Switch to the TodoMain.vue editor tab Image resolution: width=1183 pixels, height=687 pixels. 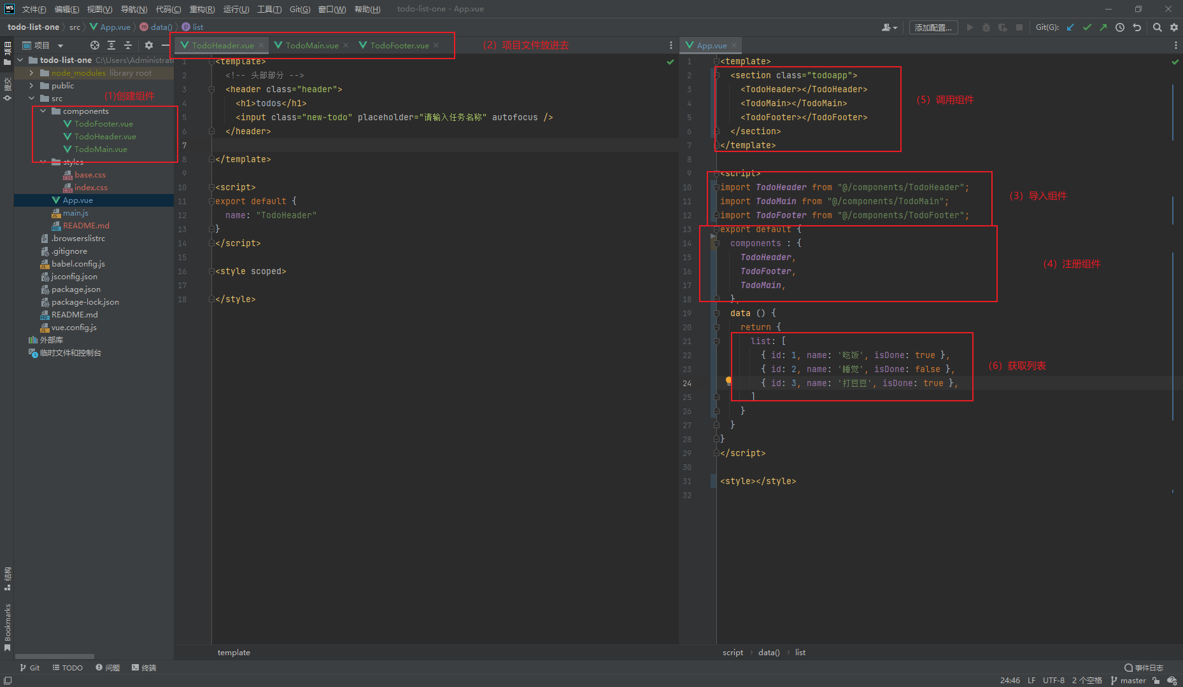pos(311,45)
